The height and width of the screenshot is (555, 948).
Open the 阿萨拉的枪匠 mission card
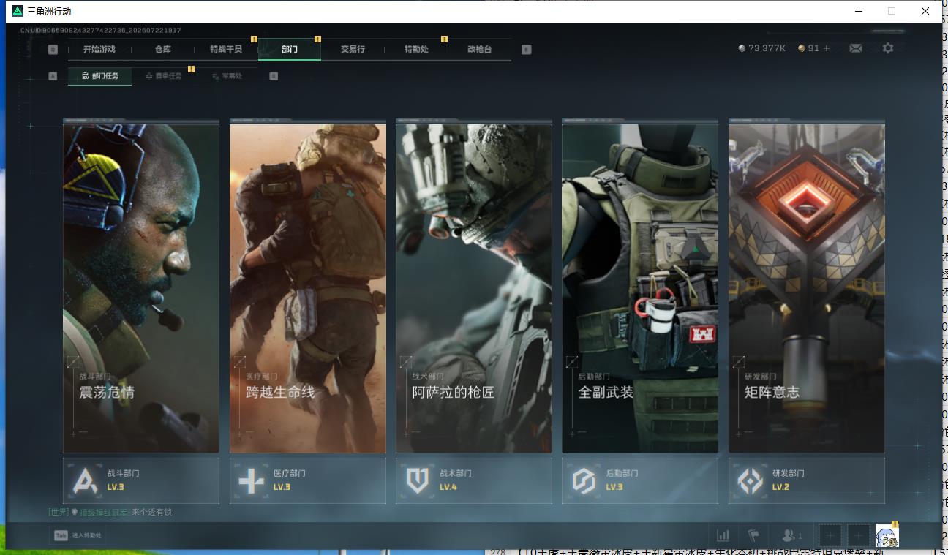tap(474, 288)
